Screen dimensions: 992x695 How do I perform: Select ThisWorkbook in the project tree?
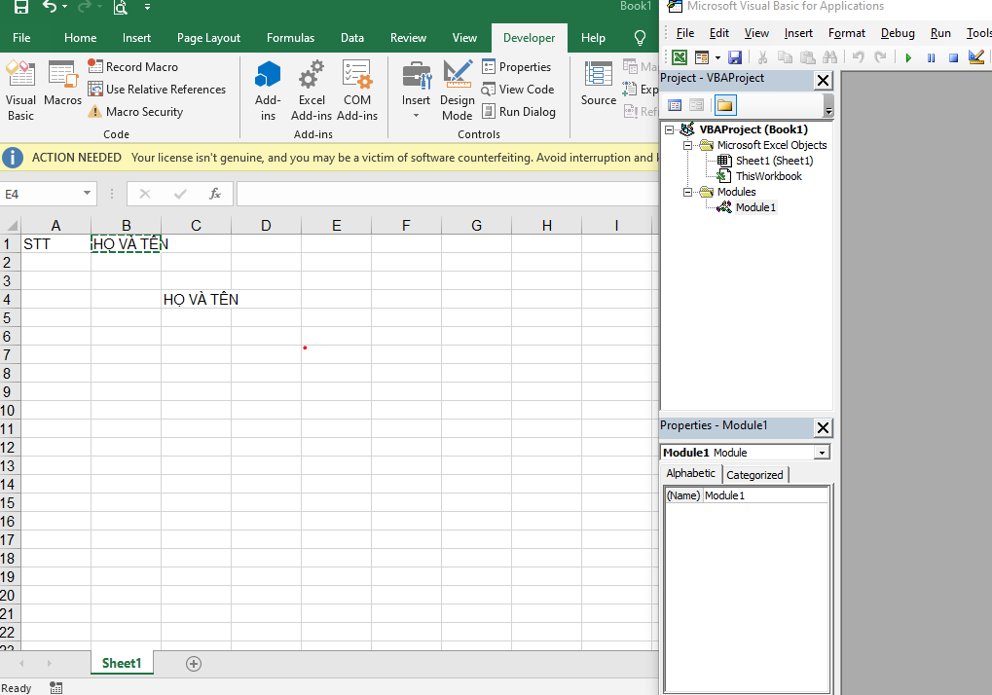click(x=768, y=176)
